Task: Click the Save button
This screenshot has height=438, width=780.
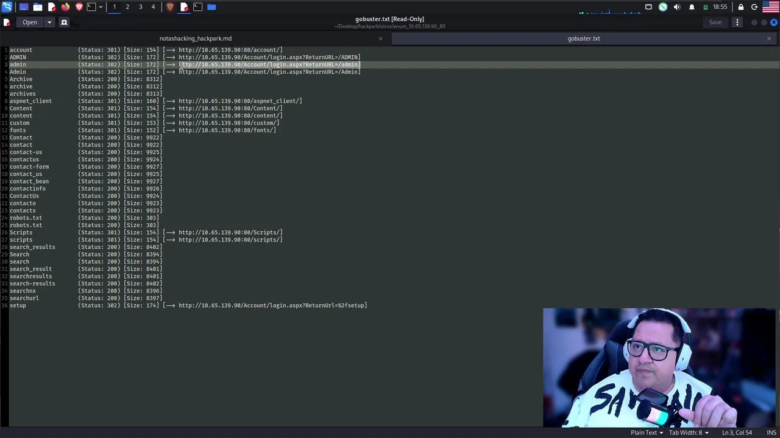Action: tap(715, 23)
